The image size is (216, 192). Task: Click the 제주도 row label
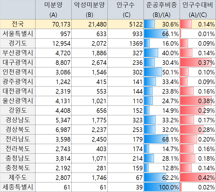pos(18,177)
